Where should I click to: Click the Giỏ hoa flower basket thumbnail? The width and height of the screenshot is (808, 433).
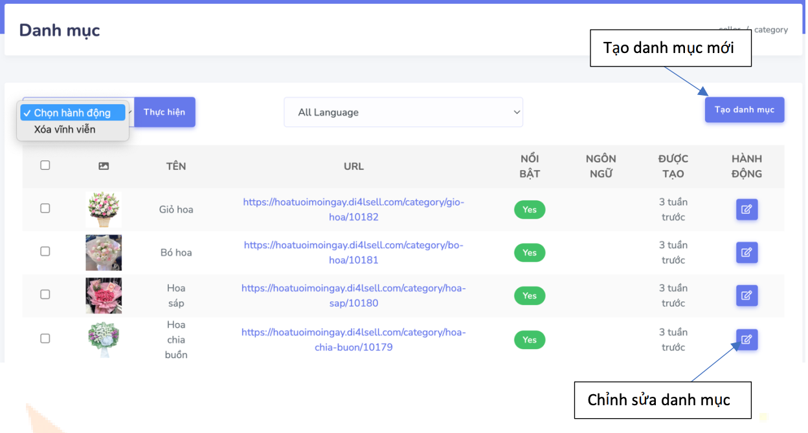coord(104,209)
